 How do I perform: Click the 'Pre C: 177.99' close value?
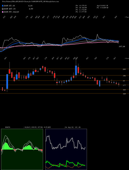tap(81, 12)
